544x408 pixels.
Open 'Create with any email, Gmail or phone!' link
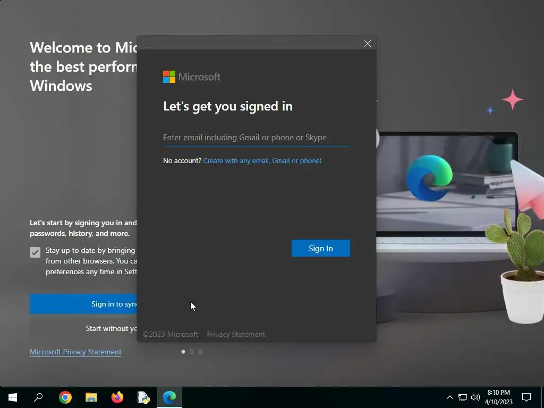point(262,160)
